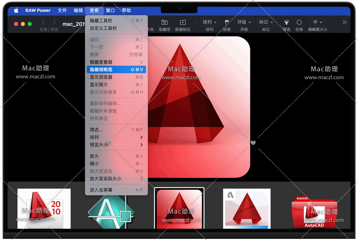Image resolution: width=358 pixels, height=240 pixels.
Task: Open the 评级 rating dropdown
Action: pos(244,22)
